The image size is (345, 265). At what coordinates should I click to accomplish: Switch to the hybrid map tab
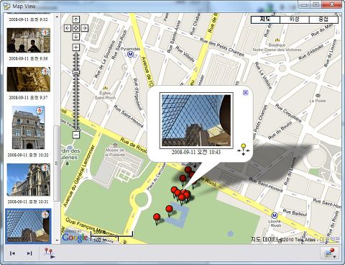click(323, 19)
